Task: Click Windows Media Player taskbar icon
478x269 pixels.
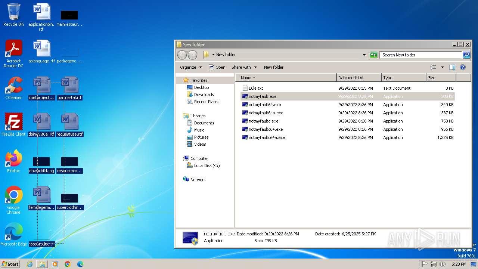Action: pos(55,264)
